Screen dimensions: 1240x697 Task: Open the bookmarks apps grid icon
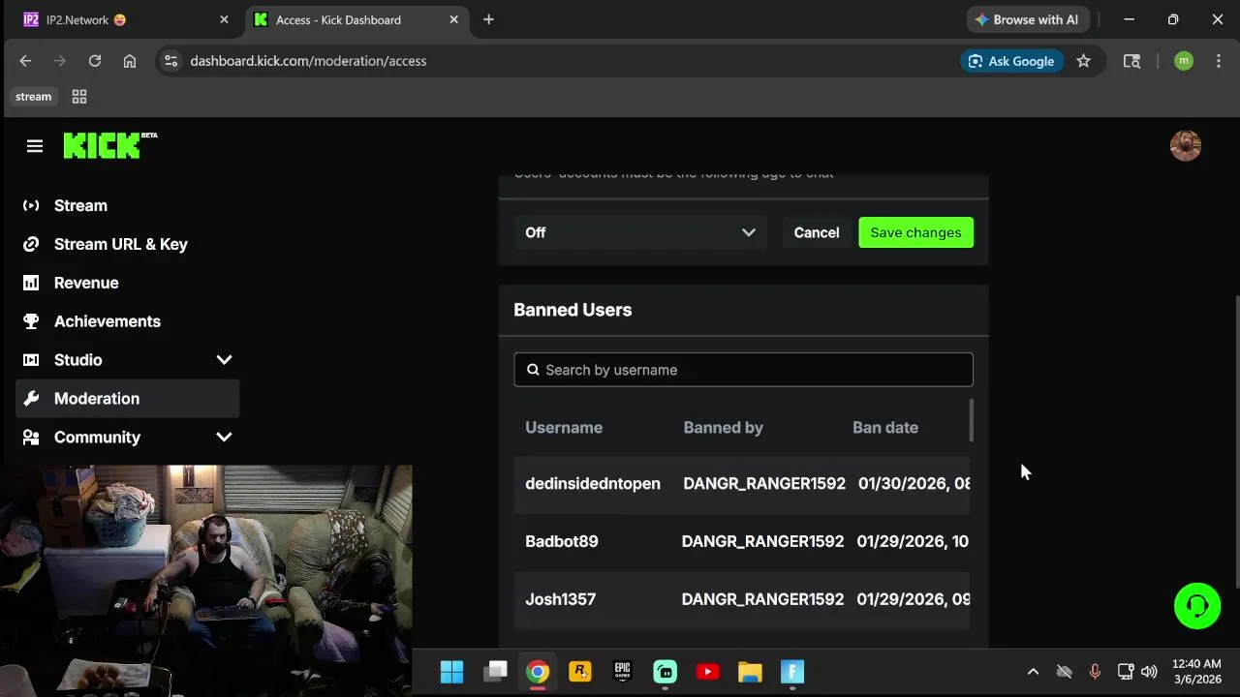click(x=79, y=97)
